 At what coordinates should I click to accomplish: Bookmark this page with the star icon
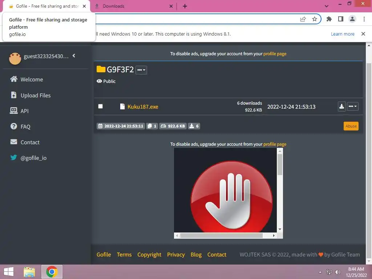coord(314,19)
